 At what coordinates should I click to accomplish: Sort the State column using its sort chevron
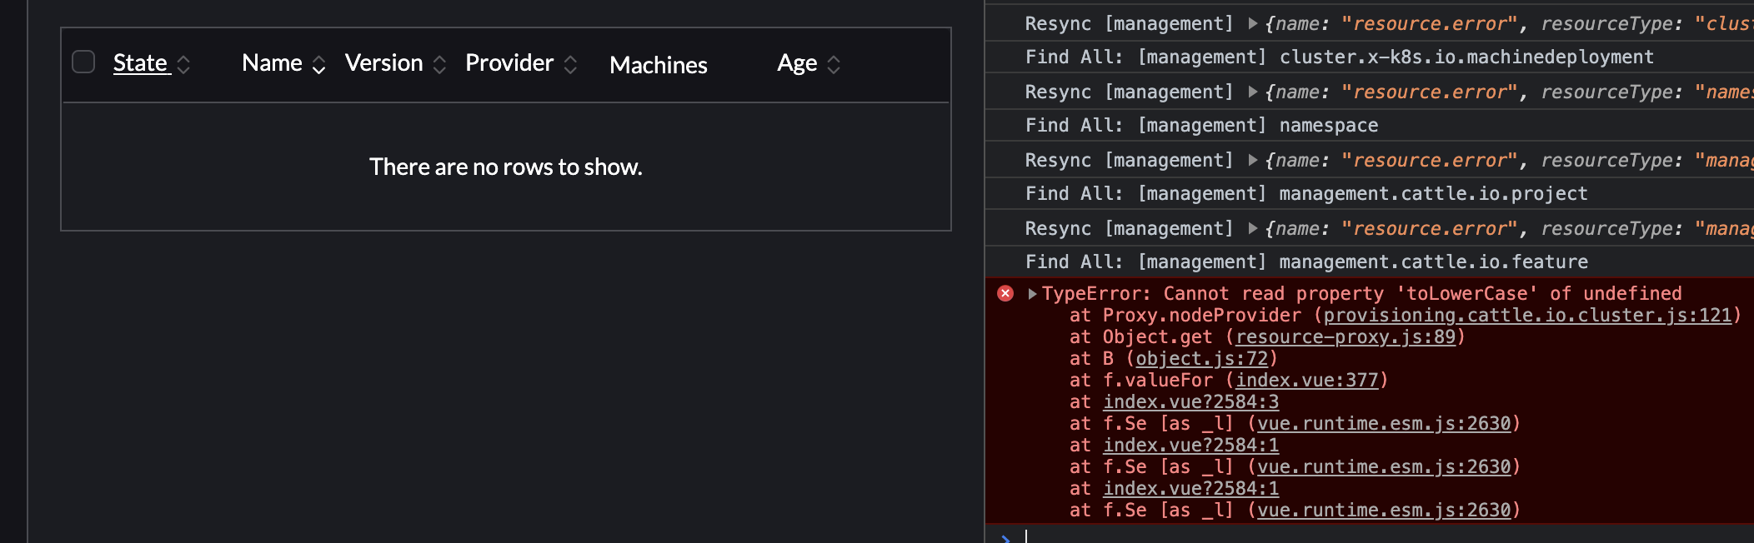[185, 62]
